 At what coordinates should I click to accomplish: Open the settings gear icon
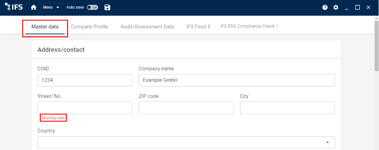[336, 7]
